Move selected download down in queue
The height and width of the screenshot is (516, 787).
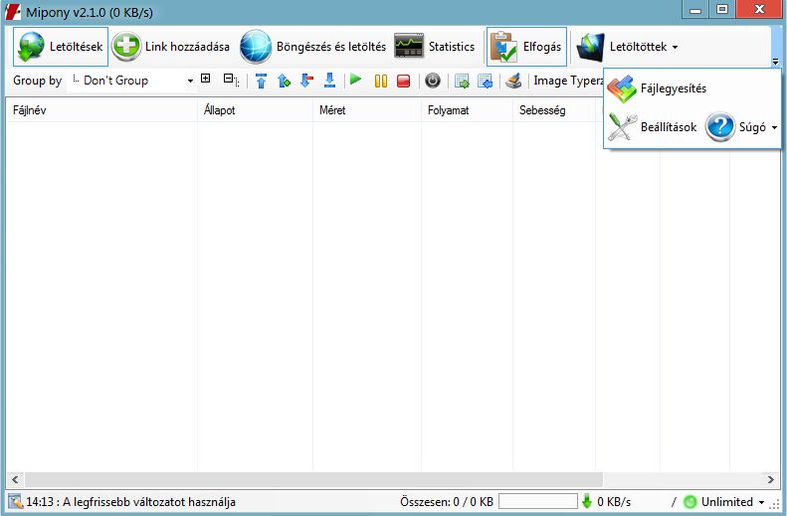pyautogui.click(x=306, y=81)
